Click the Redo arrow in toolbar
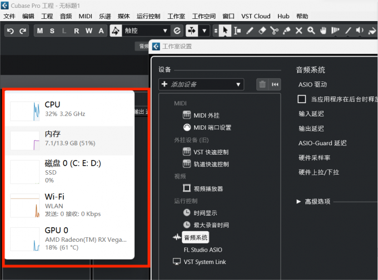Viewport: 378px width, 280px height. pos(23,31)
